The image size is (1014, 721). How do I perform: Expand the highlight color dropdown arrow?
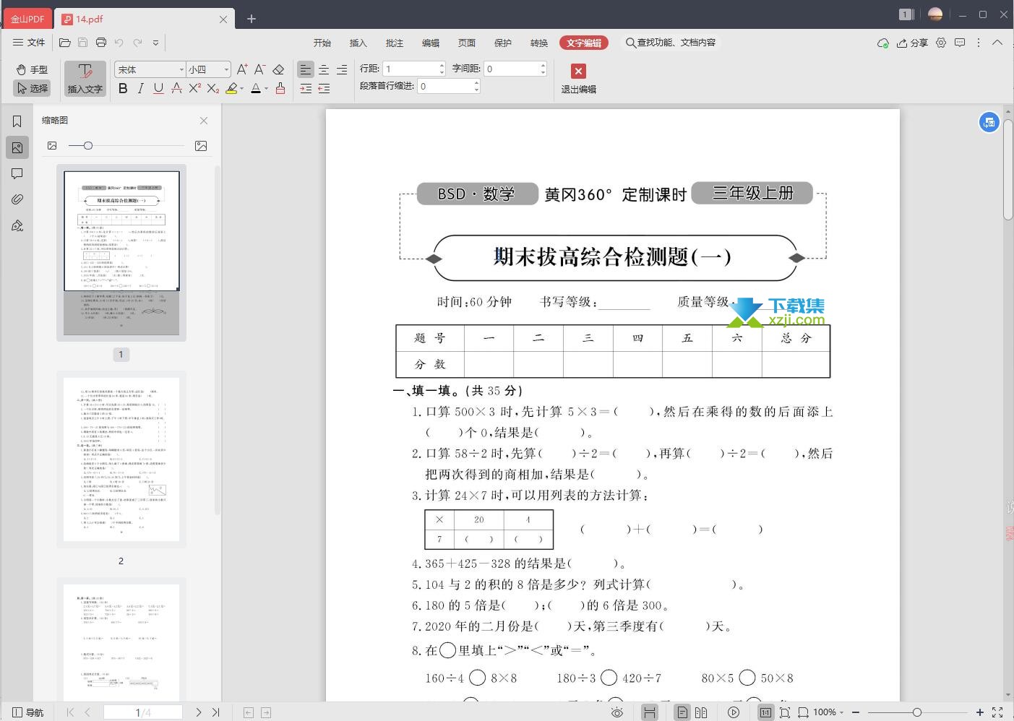coord(241,89)
